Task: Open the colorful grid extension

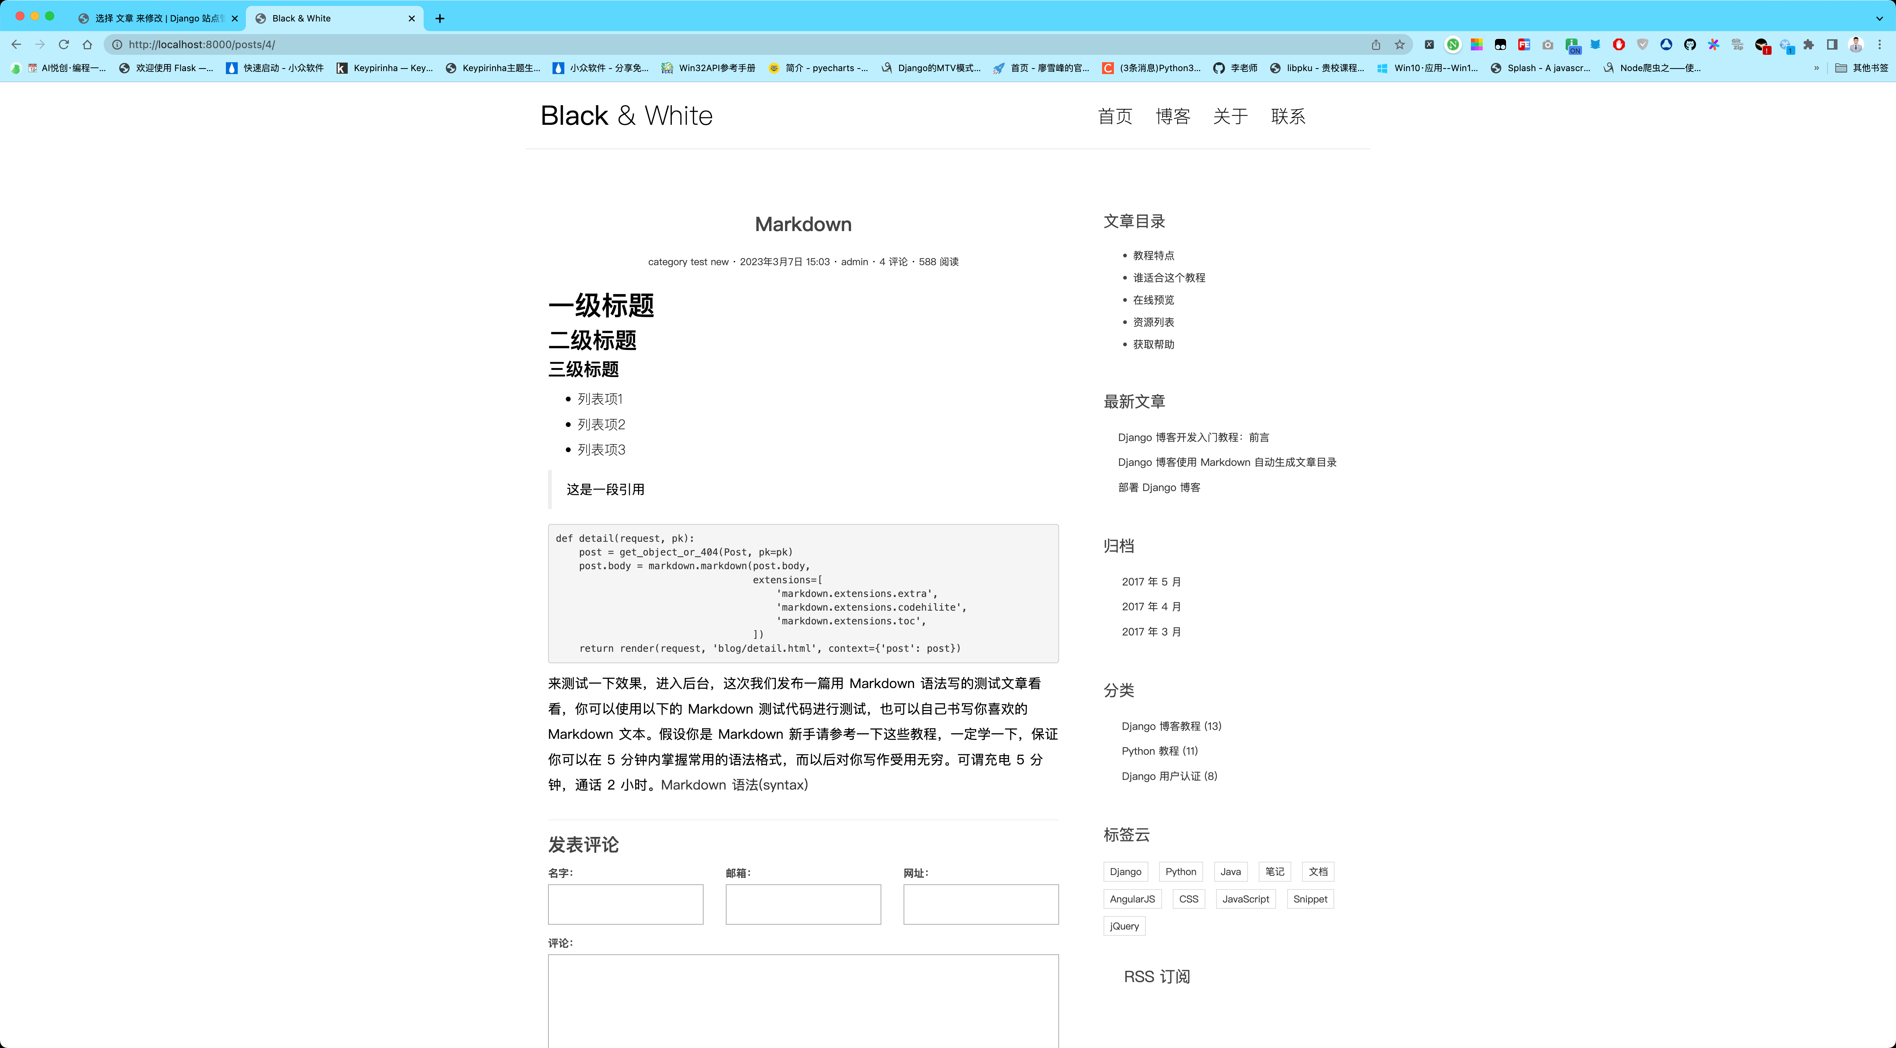Action: pos(1476,44)
